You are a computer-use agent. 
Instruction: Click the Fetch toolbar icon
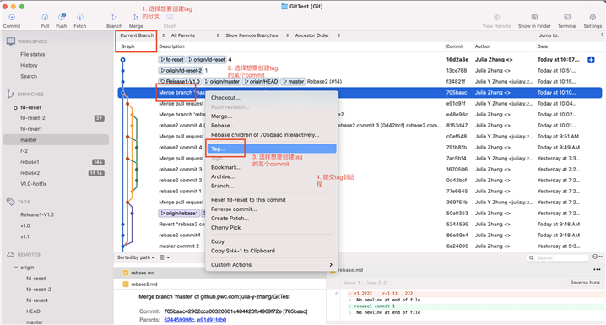pos(79,18)
